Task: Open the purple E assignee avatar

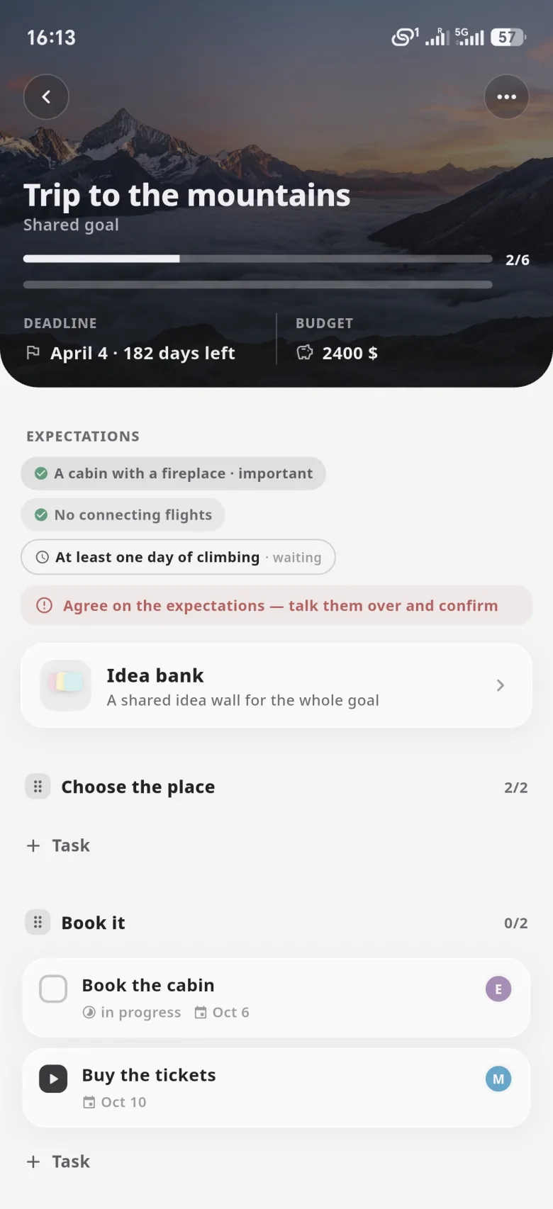Action: tap(498, 989)
